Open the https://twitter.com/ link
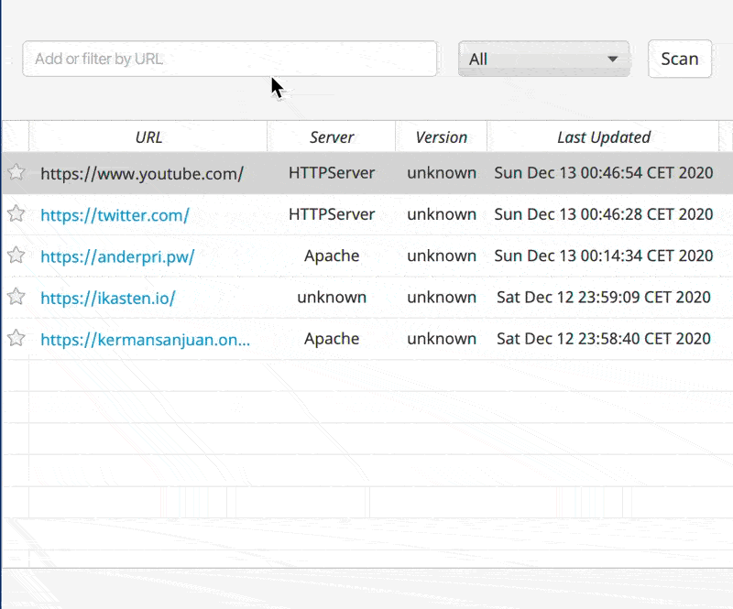This screenshot has height=609, width=733. point(115,215)
